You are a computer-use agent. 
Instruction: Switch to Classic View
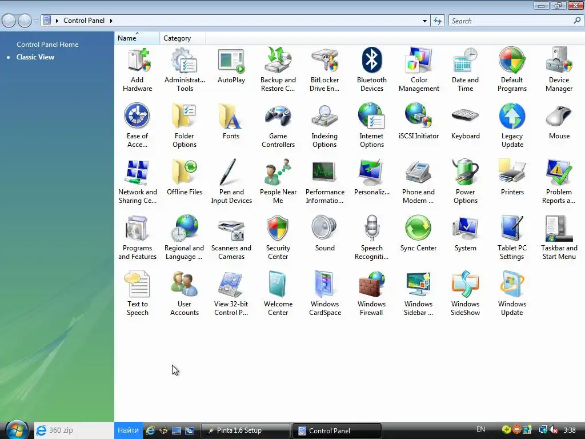click(35, 57)
